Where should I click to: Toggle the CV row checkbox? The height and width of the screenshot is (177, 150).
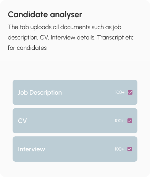pos(130,121)
